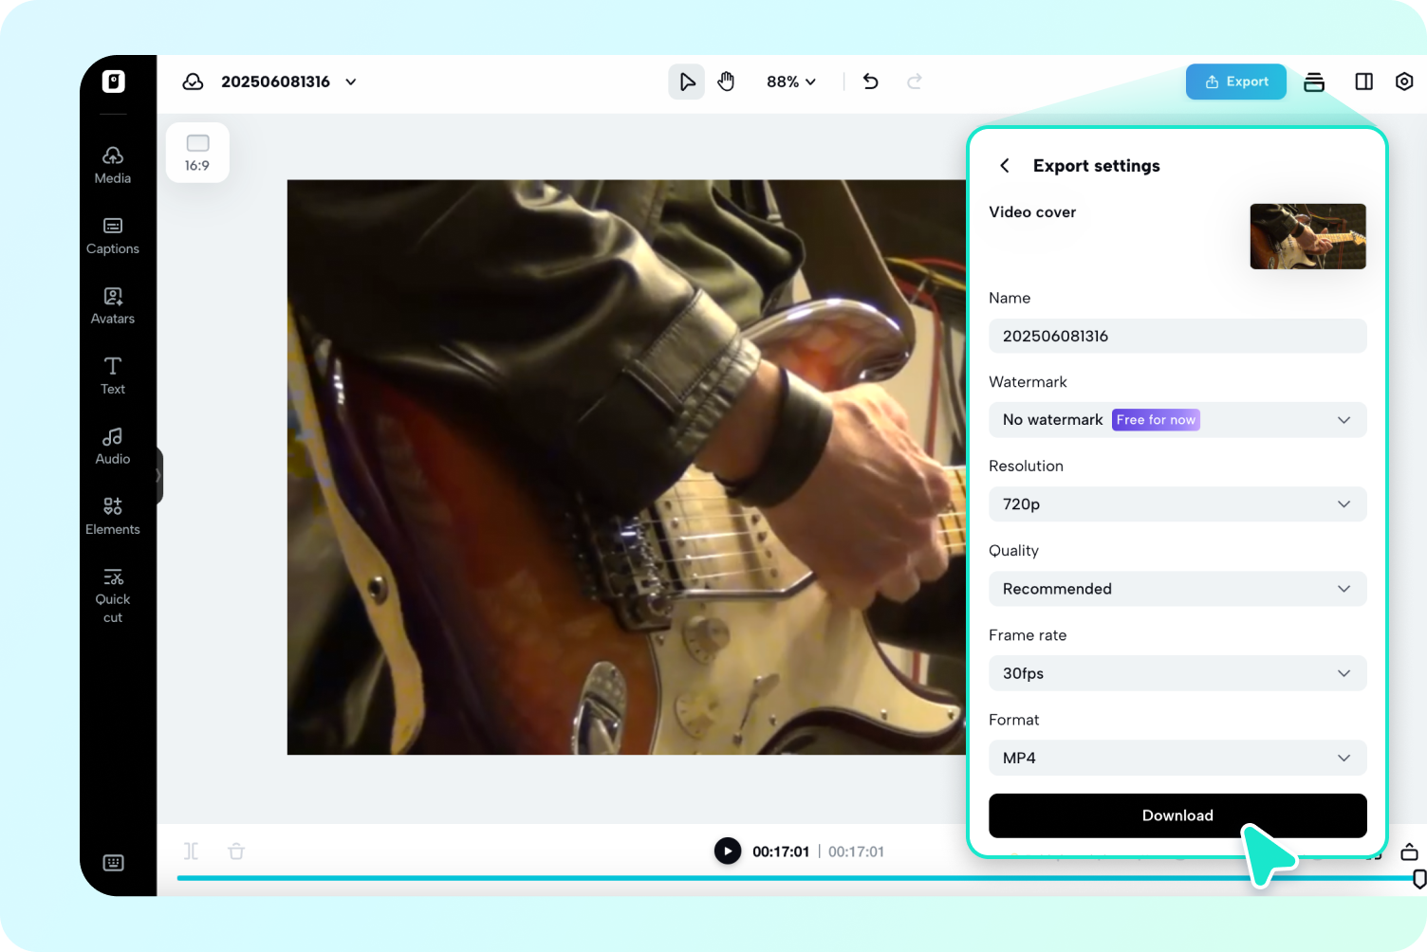The width and height of the screenshot is (1427, 952).
Task: Open the Audio panel
Action: (x=113, y=447)
